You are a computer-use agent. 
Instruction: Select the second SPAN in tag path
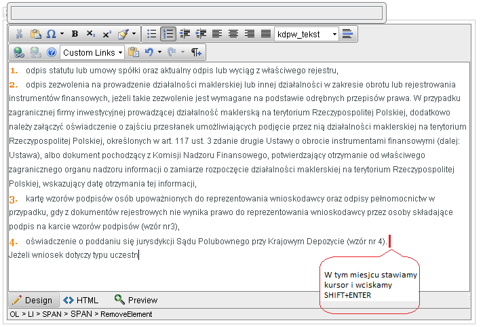81,314
